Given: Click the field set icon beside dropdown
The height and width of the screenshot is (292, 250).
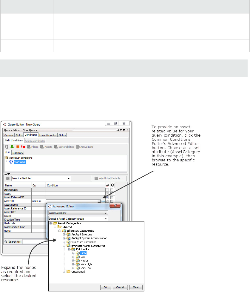Looking at the screenshot, I should (x=8, y=178).
